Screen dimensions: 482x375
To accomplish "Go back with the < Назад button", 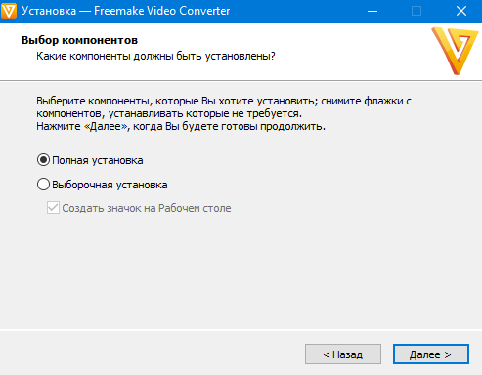I will point(343,354).
